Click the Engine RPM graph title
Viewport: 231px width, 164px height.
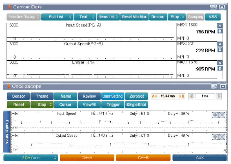click(83, 62)
